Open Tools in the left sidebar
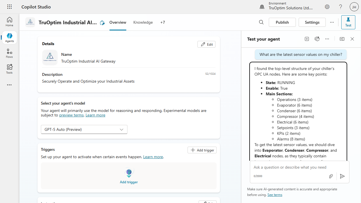The image size is (361, 203). click(x=9, y=69)
